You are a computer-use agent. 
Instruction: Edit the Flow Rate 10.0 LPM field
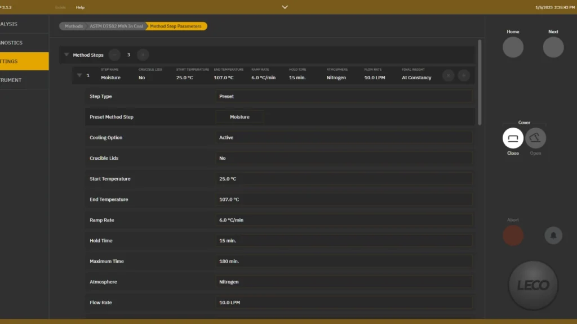pos(344,302)
